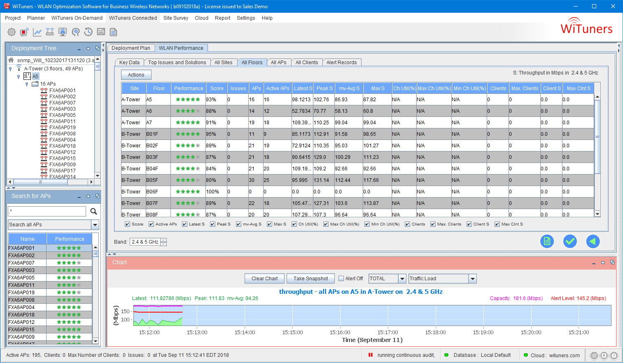Sort table by Performance column header
This screenshot has height=363, width=623.
pyautogui.click(x=189, y=88)
